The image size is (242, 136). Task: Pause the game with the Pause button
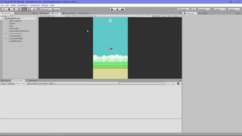coord(117,9)
